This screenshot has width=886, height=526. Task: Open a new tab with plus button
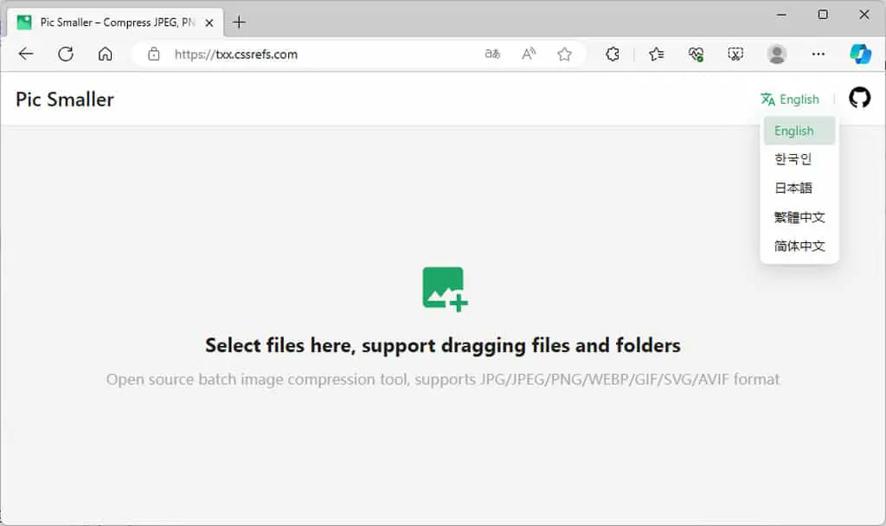click(239, 22)
